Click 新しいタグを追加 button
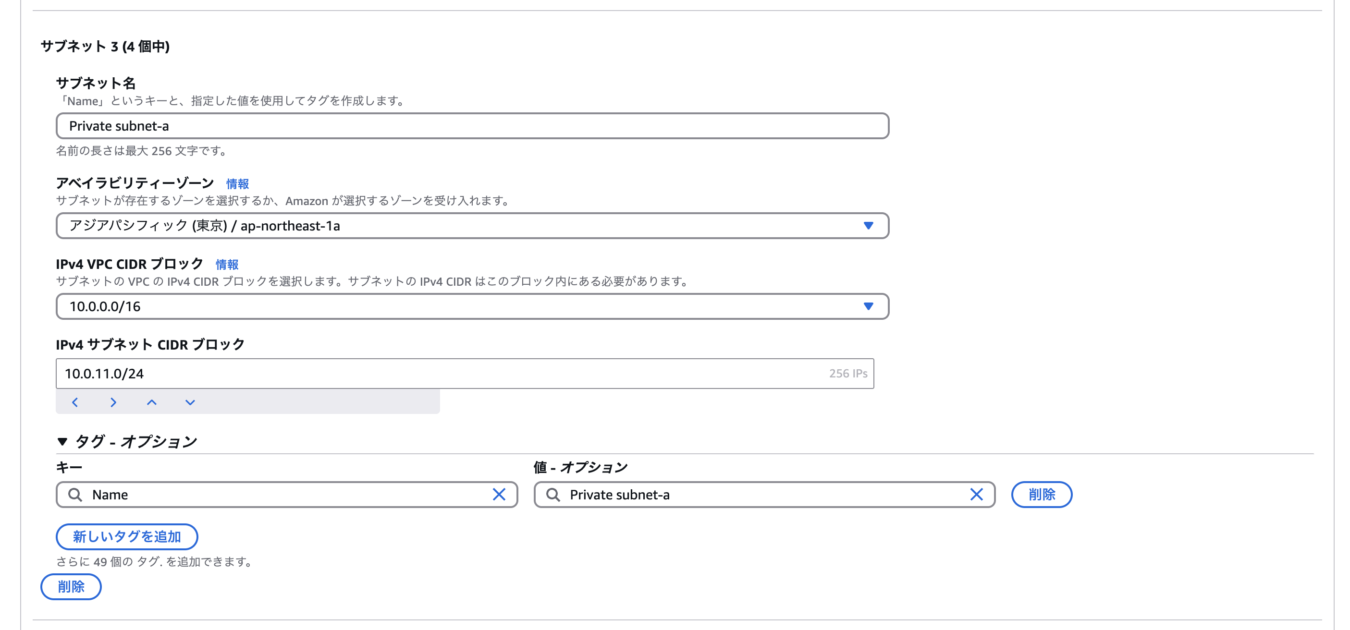1350x630 pixels. point(127,536)
